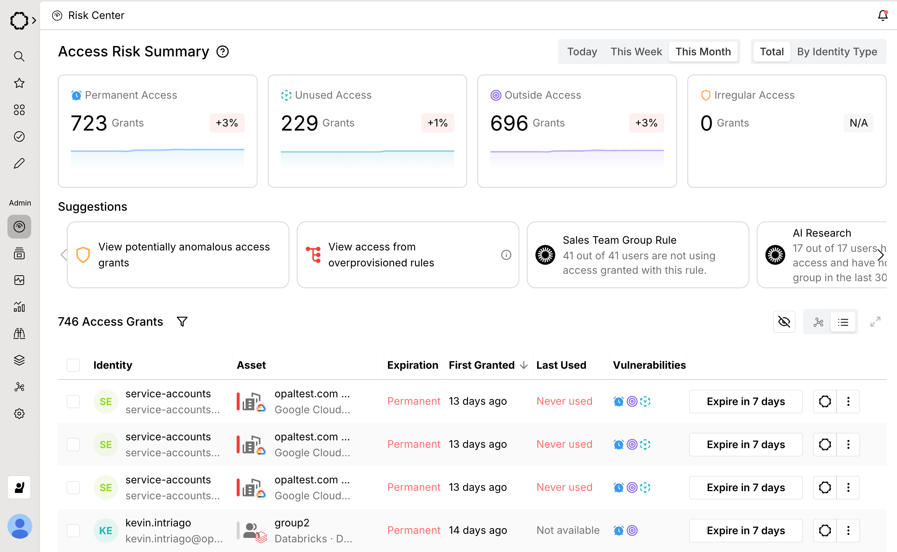Check the select-all checkbox in table header

pos(73,365)
